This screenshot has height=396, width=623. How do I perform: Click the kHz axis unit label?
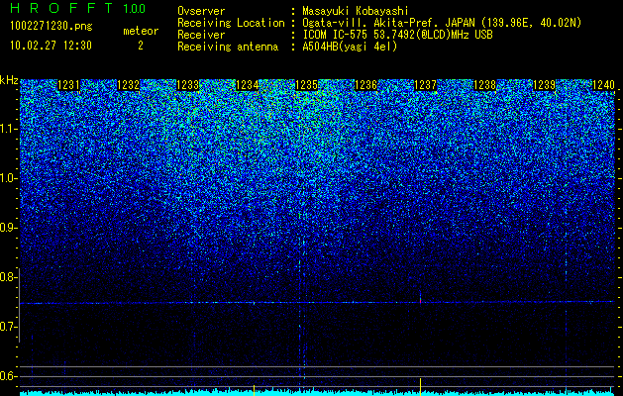(9, 80)
